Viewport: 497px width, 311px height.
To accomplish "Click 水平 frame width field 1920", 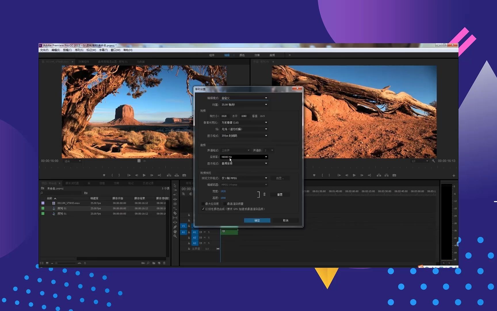I will tap(224, 116).
